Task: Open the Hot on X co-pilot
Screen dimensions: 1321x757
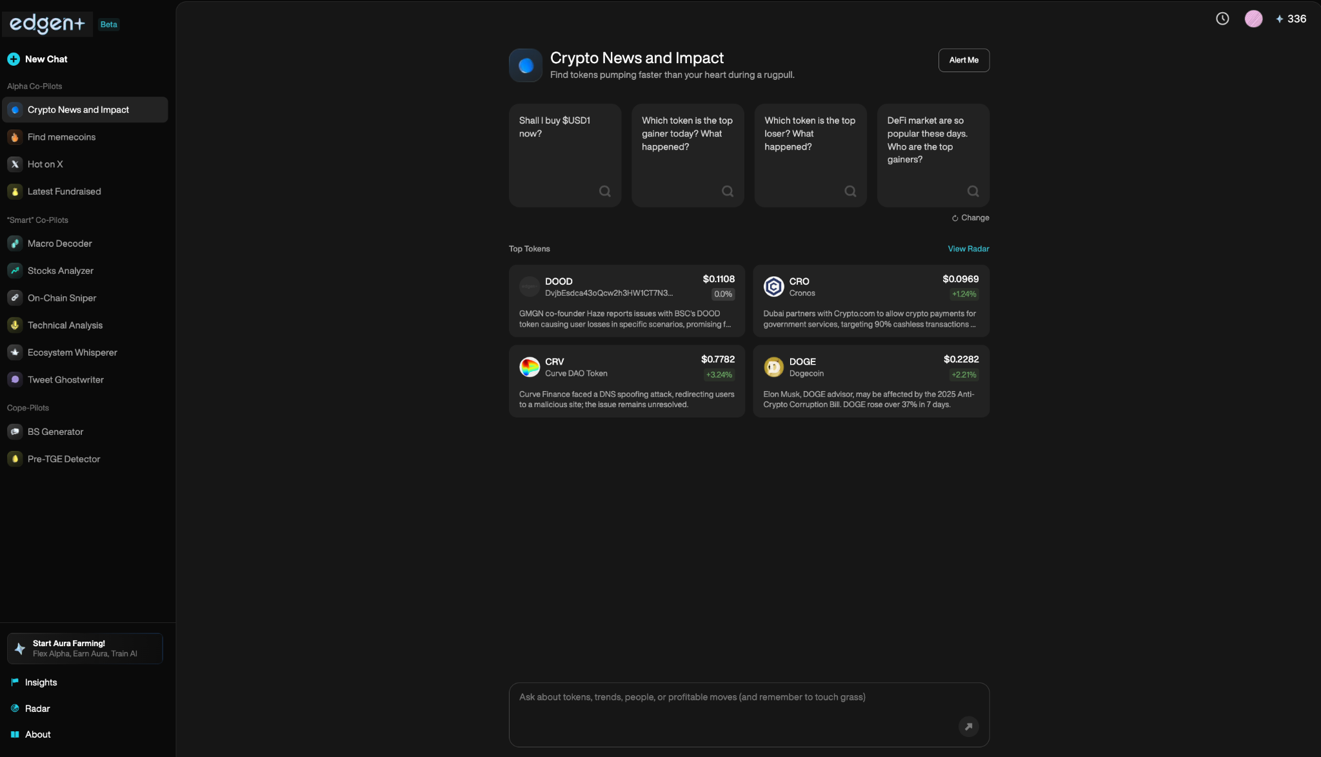Action: coord(45,164)
